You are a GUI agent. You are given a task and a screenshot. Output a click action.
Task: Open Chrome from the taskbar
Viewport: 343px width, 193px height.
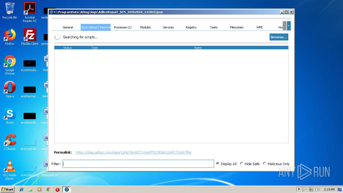[49, 190]
